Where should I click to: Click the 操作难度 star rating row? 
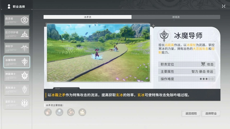(x=187, y=79)
